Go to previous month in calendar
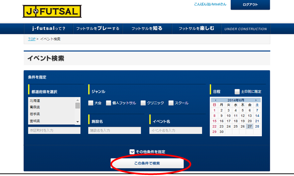The image size is (294, 176). coord(216,100)
